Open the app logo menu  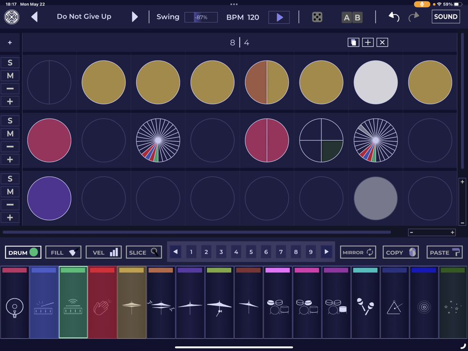coord(12,17)
